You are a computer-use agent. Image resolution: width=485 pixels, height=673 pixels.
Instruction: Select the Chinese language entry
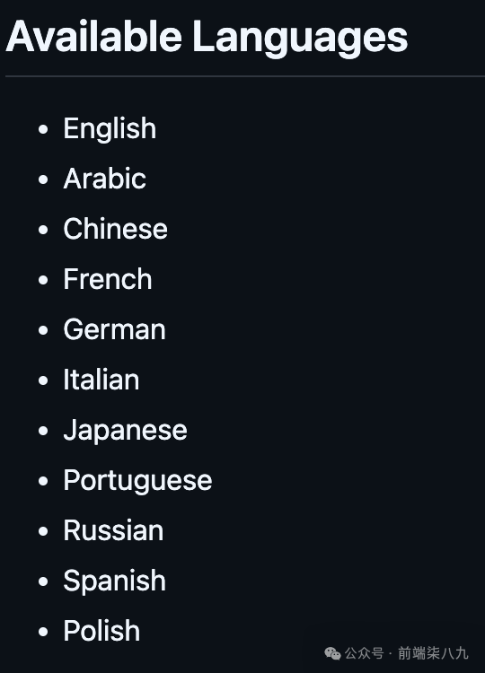click(x=115, y=229)
